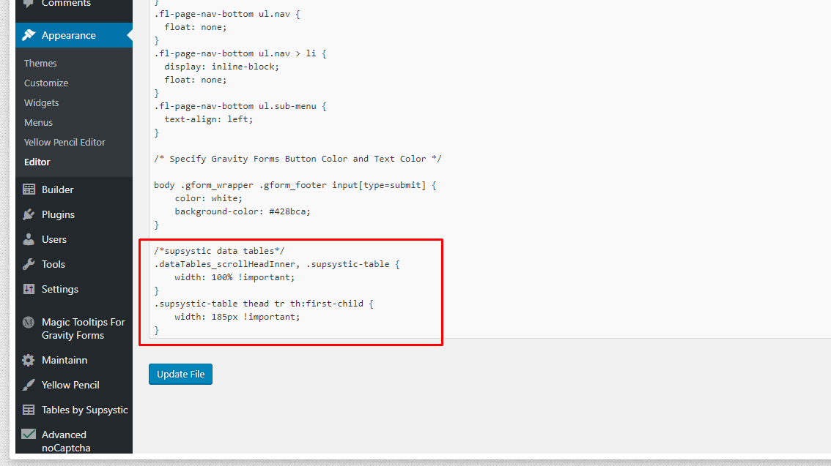Viewport: 831px width, 466px height.
Task: Open the Customize submenu link
Action: (x=46, y=83)
